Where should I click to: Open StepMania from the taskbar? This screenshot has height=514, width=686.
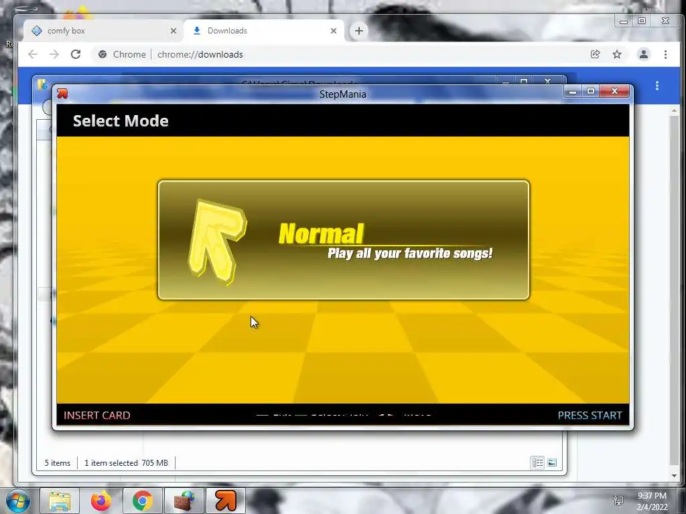tap(226, 501)
